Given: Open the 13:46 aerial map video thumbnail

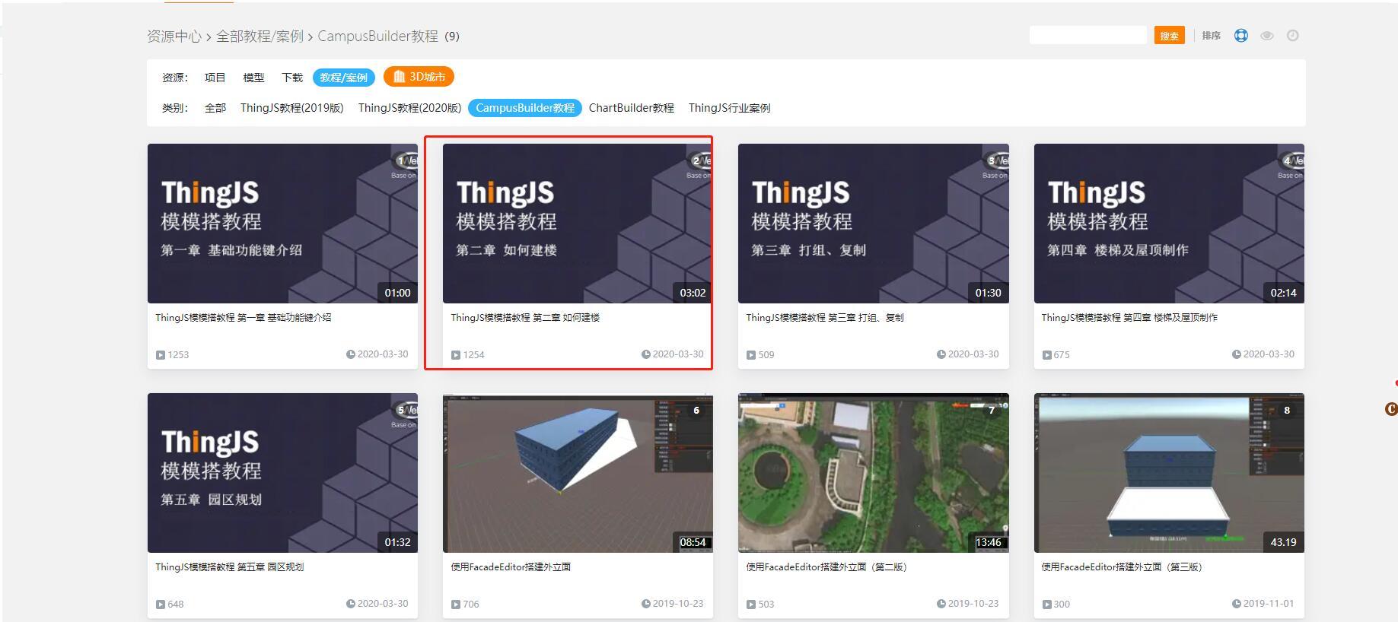Looking at the screenshot, I should (x=874, y=473).
